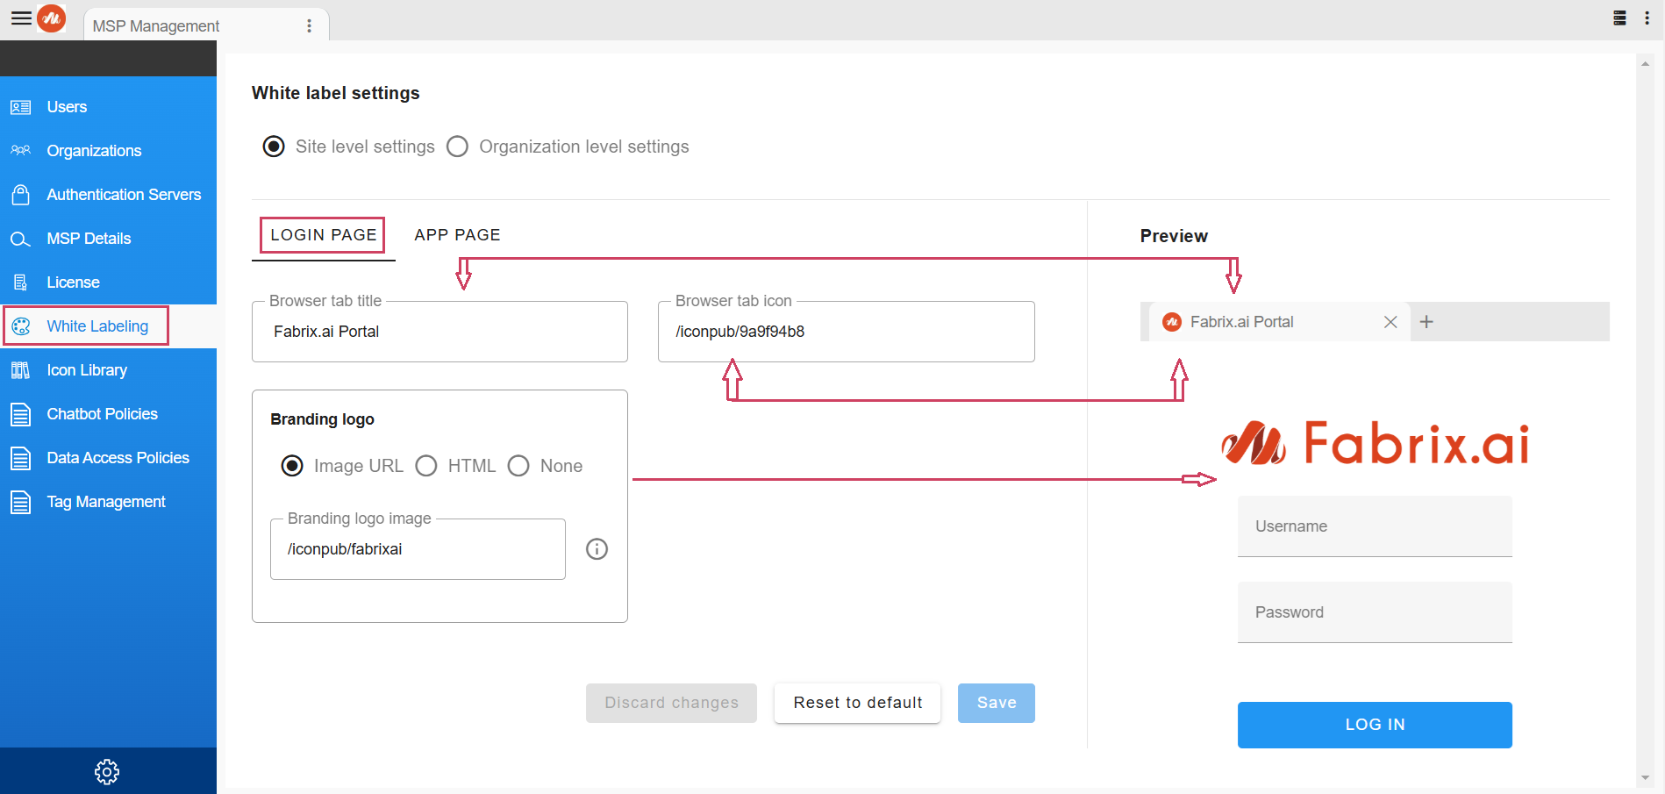This screenshot has width=1665, height=794.
Task: Select None for branding logo
Action: pos(518,466)
